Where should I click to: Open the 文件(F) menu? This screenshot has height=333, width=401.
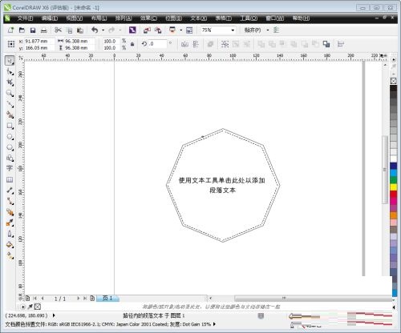tap(25, 18)
